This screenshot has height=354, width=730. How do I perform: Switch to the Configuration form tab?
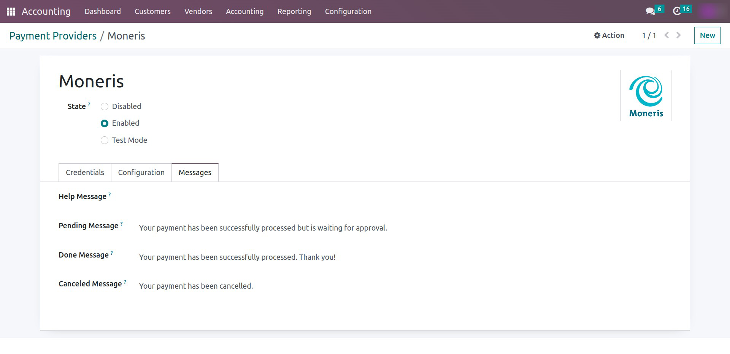pyautogui.click(x=141, y=172)
